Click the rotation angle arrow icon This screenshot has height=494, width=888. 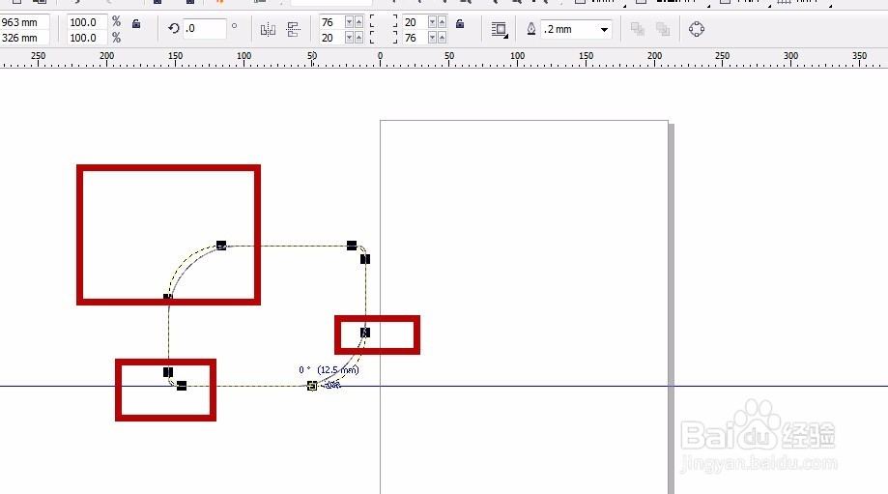click(174, 28)
